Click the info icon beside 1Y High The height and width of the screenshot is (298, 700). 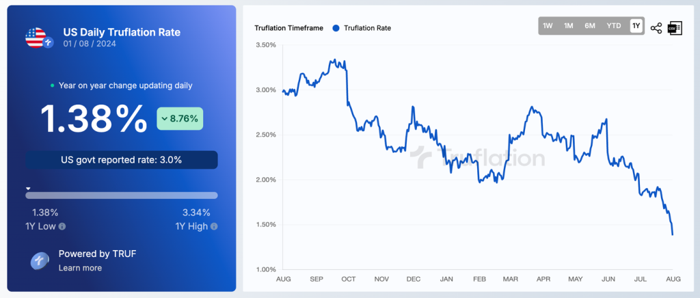coord(214,226)
